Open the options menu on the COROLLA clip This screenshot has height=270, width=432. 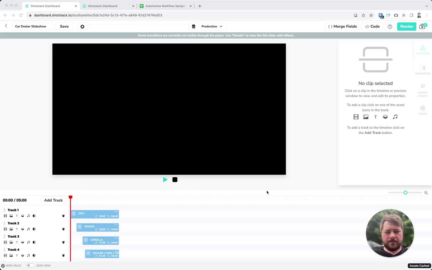click(116, 238)
